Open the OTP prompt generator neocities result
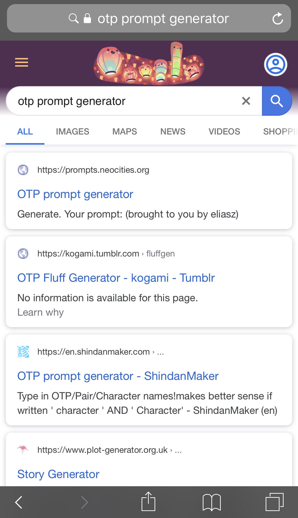Viewport: 298px width, 518px height. point(75,194)
